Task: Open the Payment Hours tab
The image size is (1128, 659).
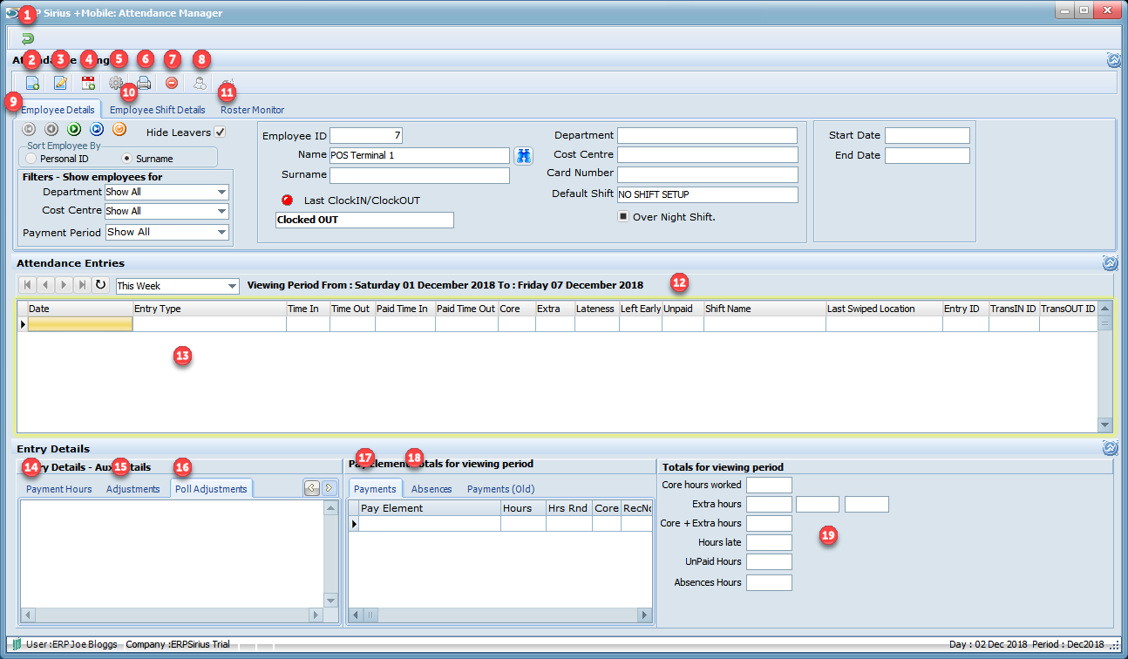Action: [59, 489]
